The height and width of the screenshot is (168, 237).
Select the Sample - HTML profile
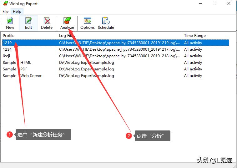pos(17,63)
